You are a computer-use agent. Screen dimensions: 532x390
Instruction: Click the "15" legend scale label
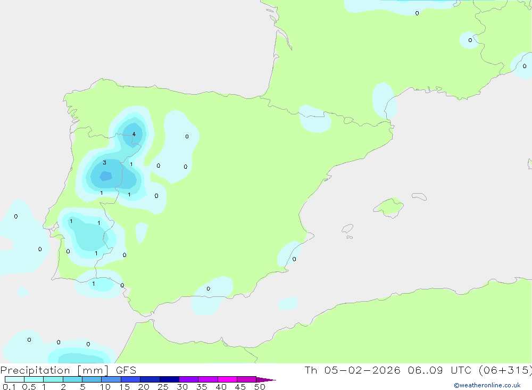point(124,387)
